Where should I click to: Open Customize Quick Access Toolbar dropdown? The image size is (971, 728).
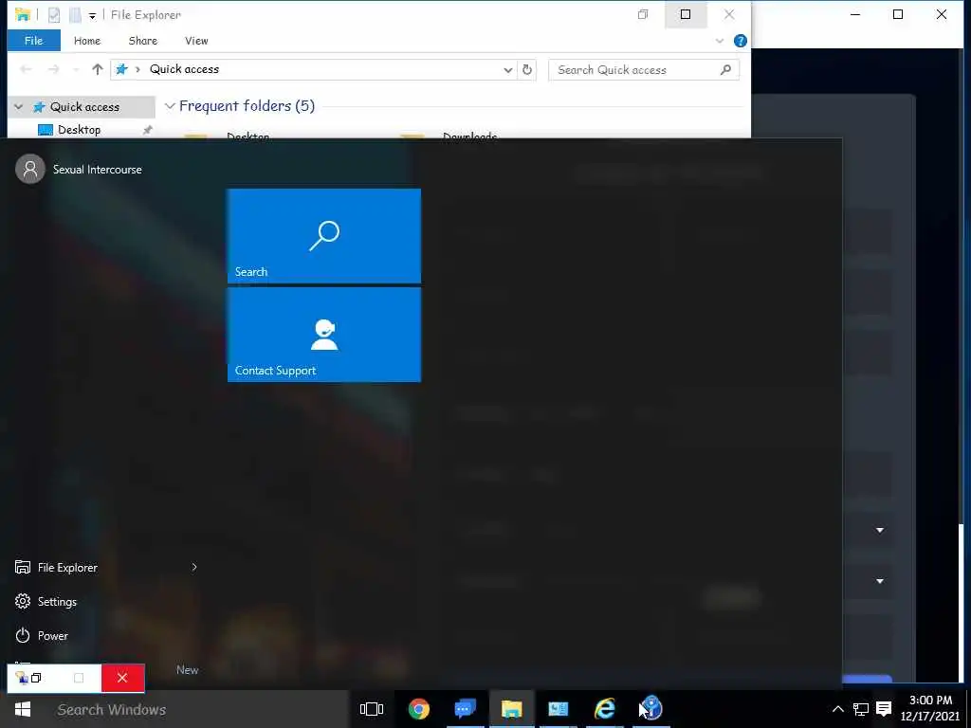(92, 15)
